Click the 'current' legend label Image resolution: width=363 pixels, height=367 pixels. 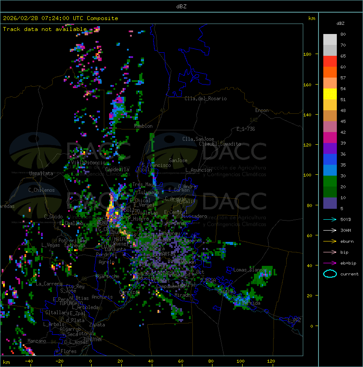[x=349, y=274]
